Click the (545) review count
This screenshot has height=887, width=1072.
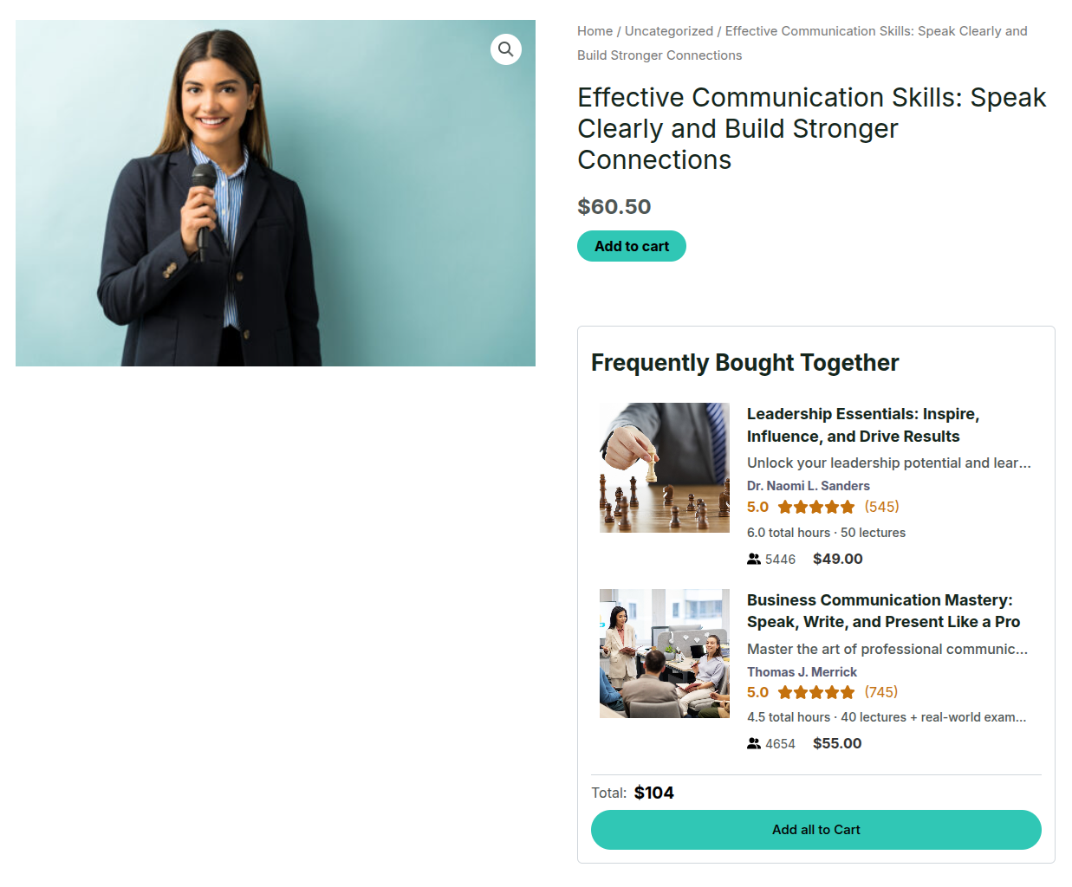881,507
